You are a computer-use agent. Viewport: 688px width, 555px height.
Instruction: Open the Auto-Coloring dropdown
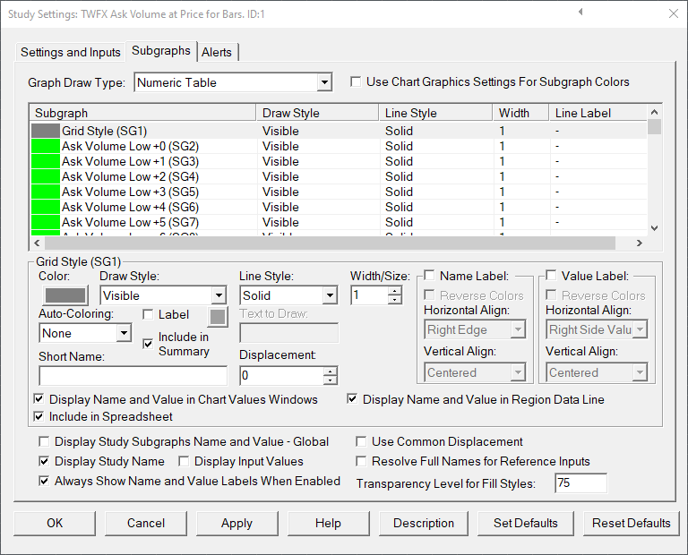(124, 333)
